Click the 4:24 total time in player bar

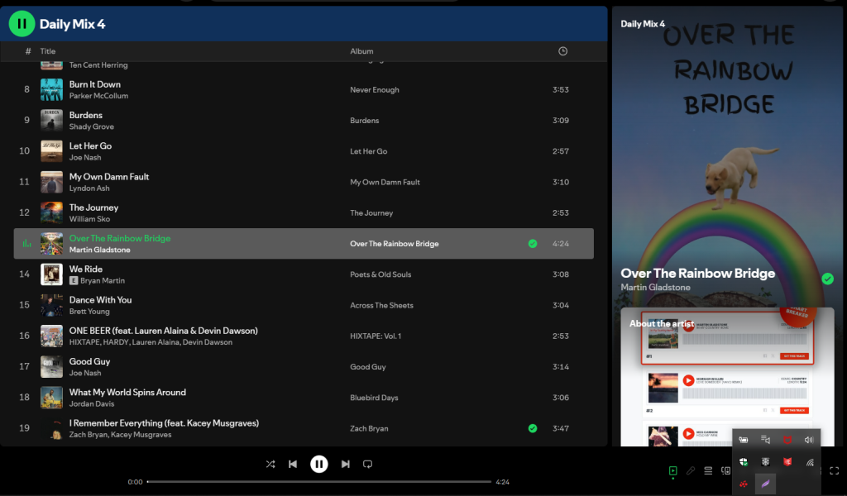pos(502,481)
